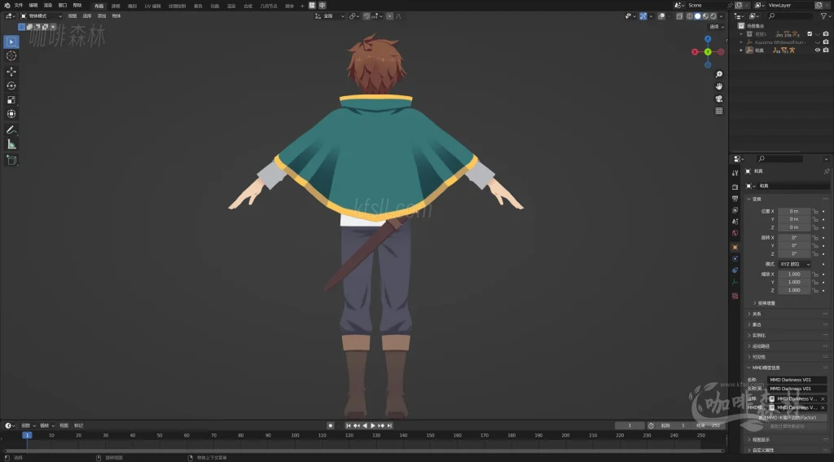Select the 3D Cursor tool
The width and height of the screenshot is (834, 462).
pyautogui.click(x=11, y=55)
